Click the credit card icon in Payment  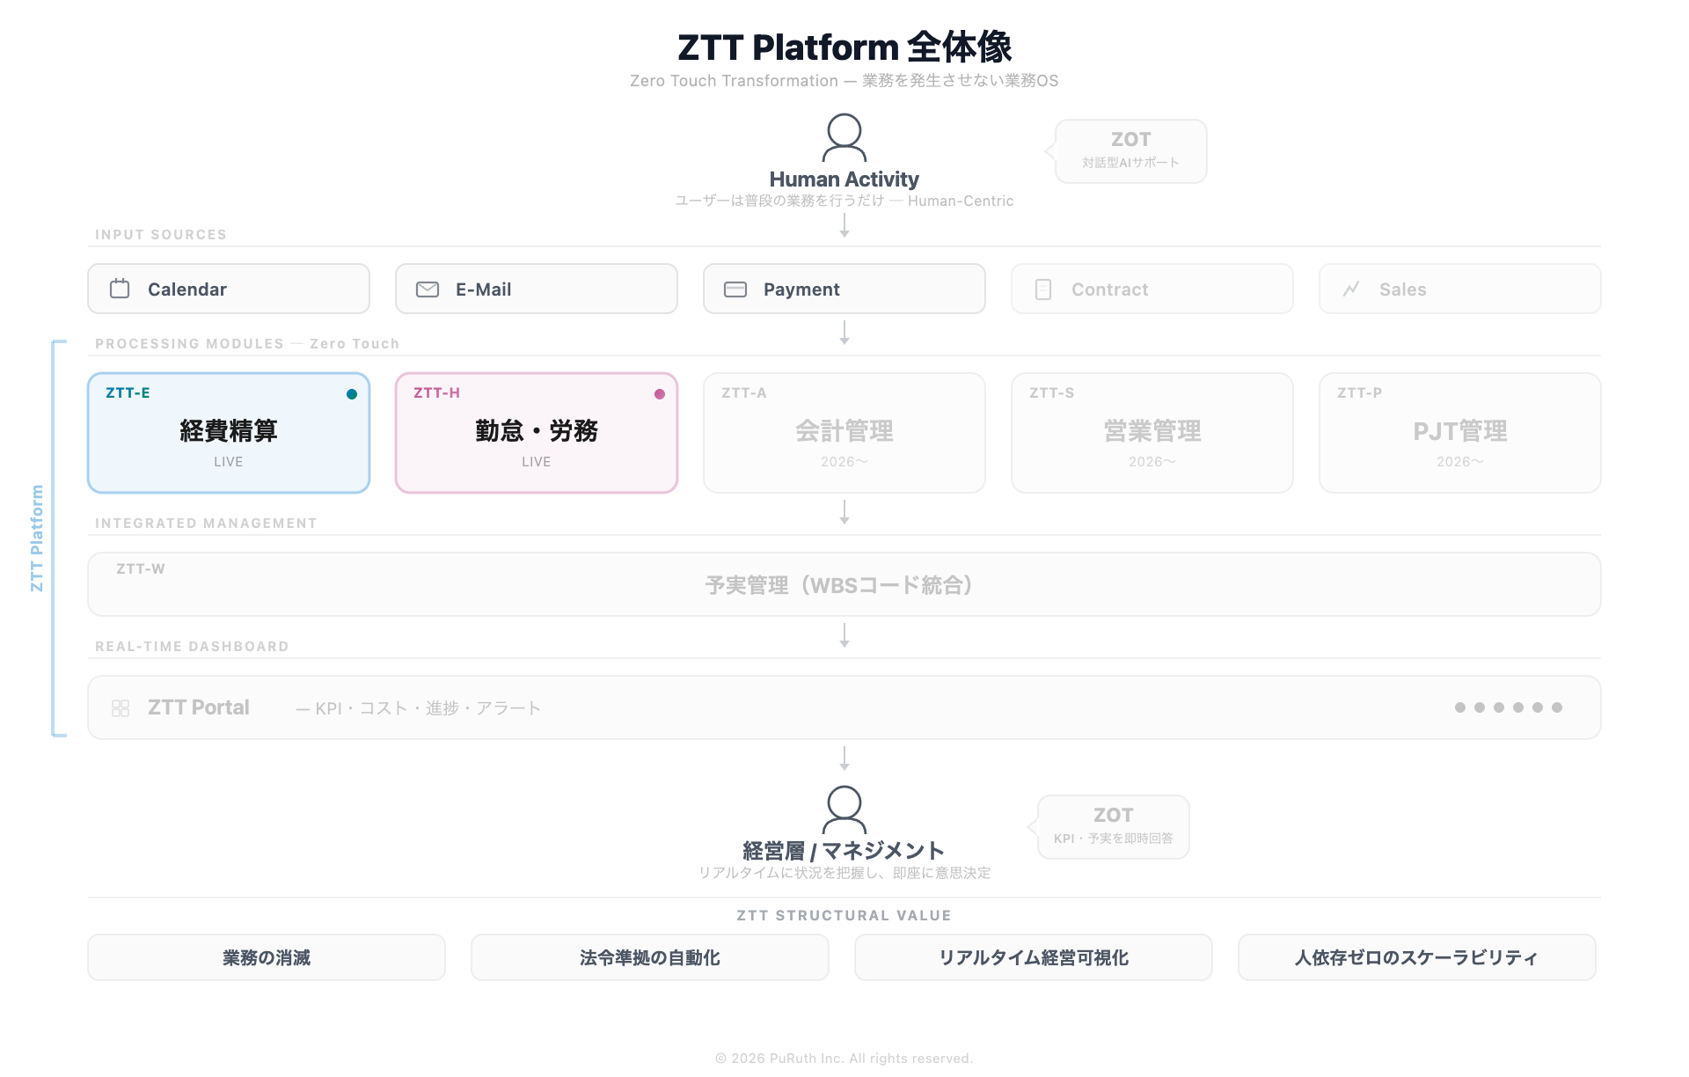click(735, 289)
